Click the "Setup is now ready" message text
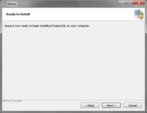This screenshot has height=113, width=147. pyautogui.click(x=47, y=26)
